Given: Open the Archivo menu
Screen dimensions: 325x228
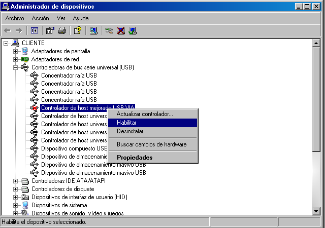Looking at the screenshot, I should tap(15, 18).
